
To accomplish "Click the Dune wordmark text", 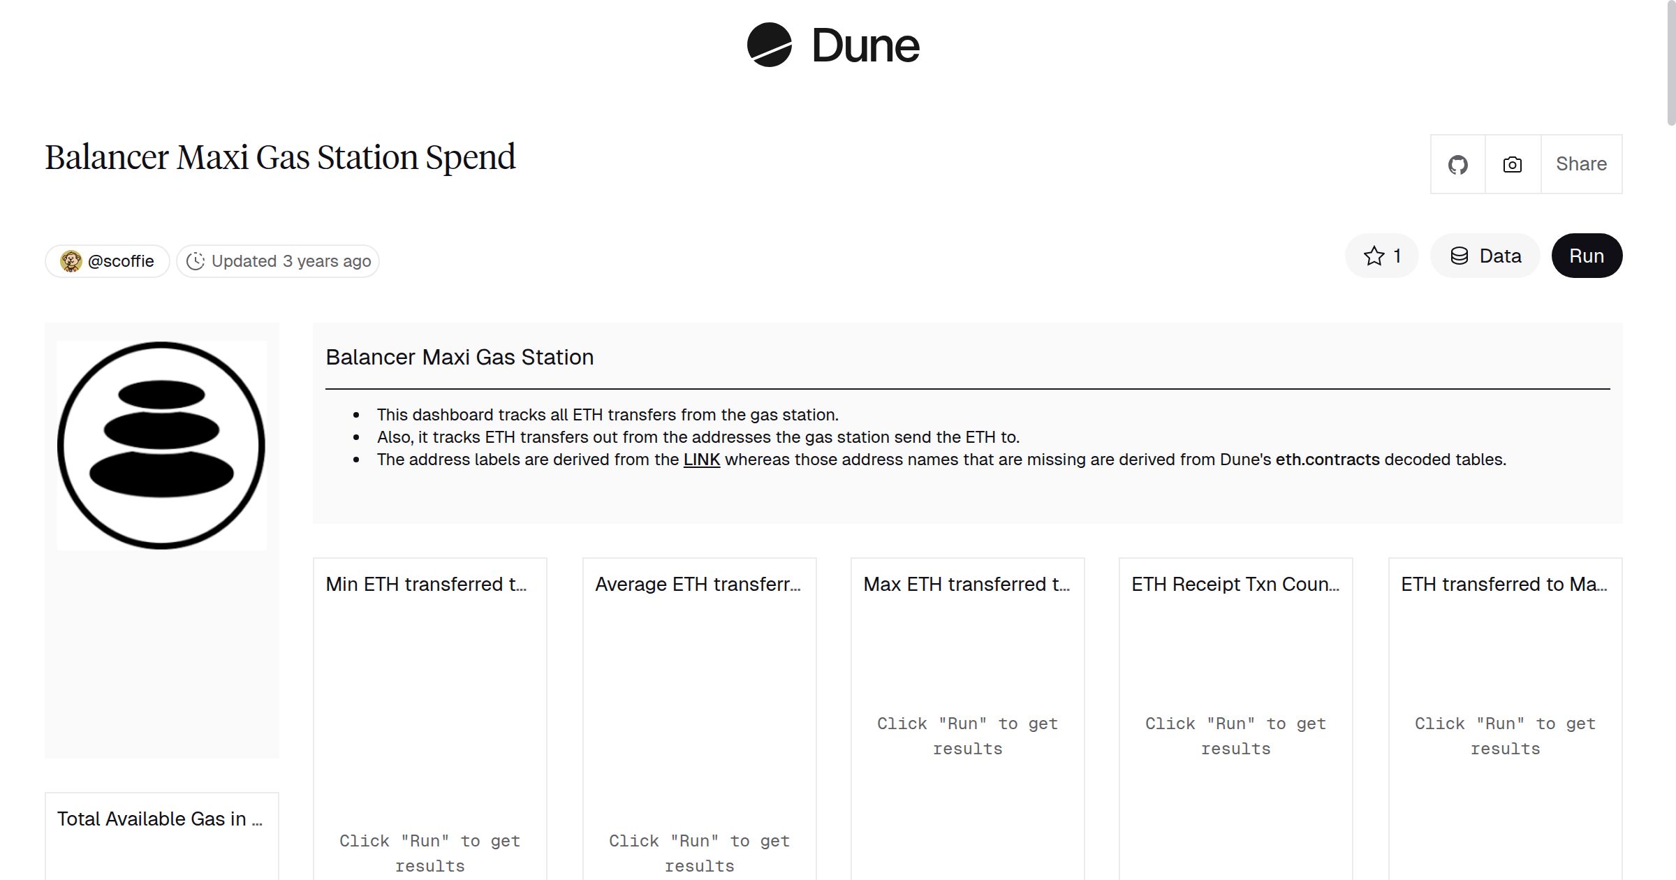I will pos(865,46).
